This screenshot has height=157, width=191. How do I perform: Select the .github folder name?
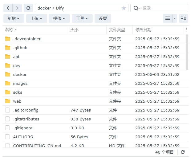point(20,48)
